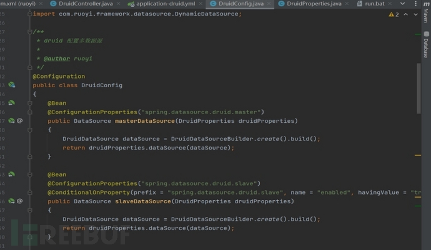
Task: Fold marker at ConfigurationProperties druid.master line
Action: (x=30, y=112)
